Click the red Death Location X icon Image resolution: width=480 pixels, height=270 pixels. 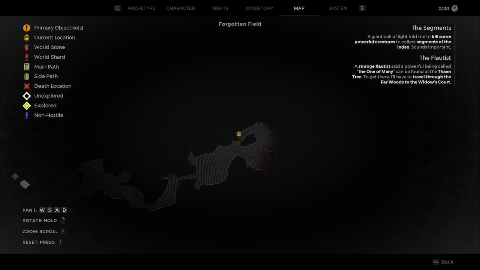click(x=26, y=86)
